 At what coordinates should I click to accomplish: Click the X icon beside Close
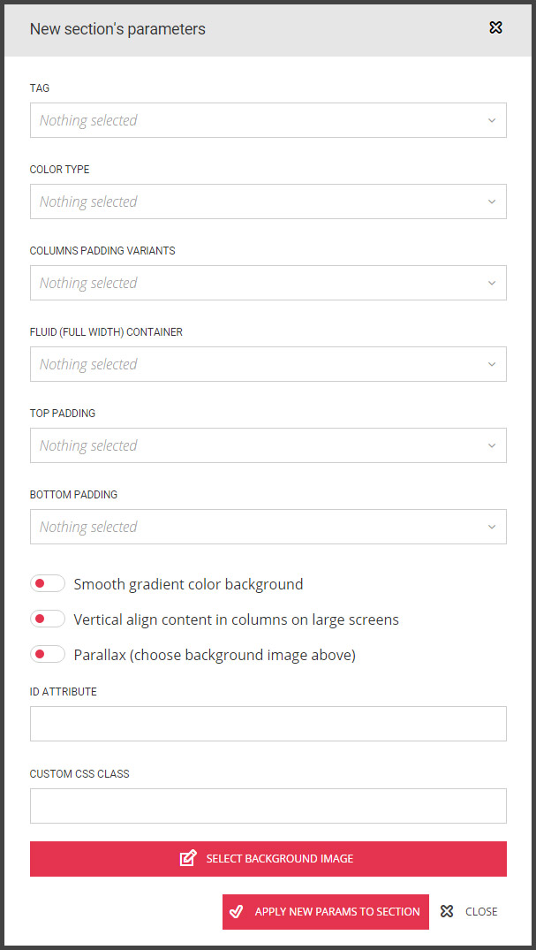click(447, 912)
